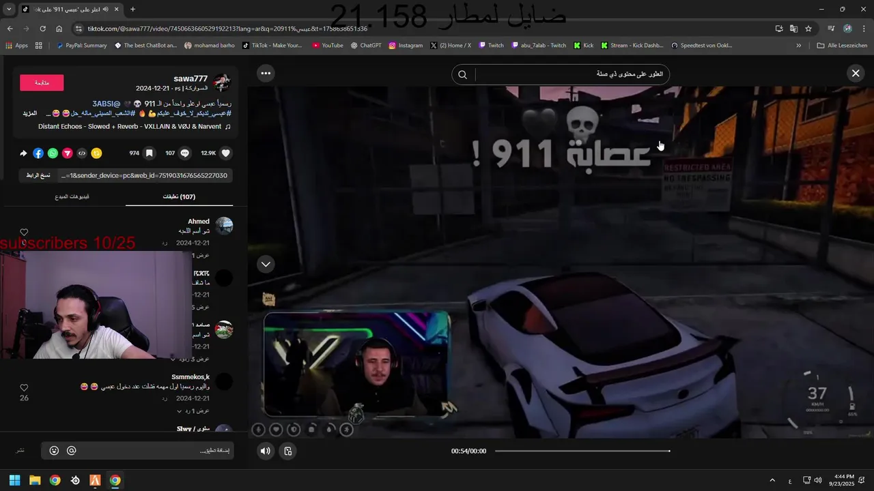The height and width of the screenshot is (491, 874).
Task: Repost the video with the yellow repost icon
Action: tap(96, 153)
